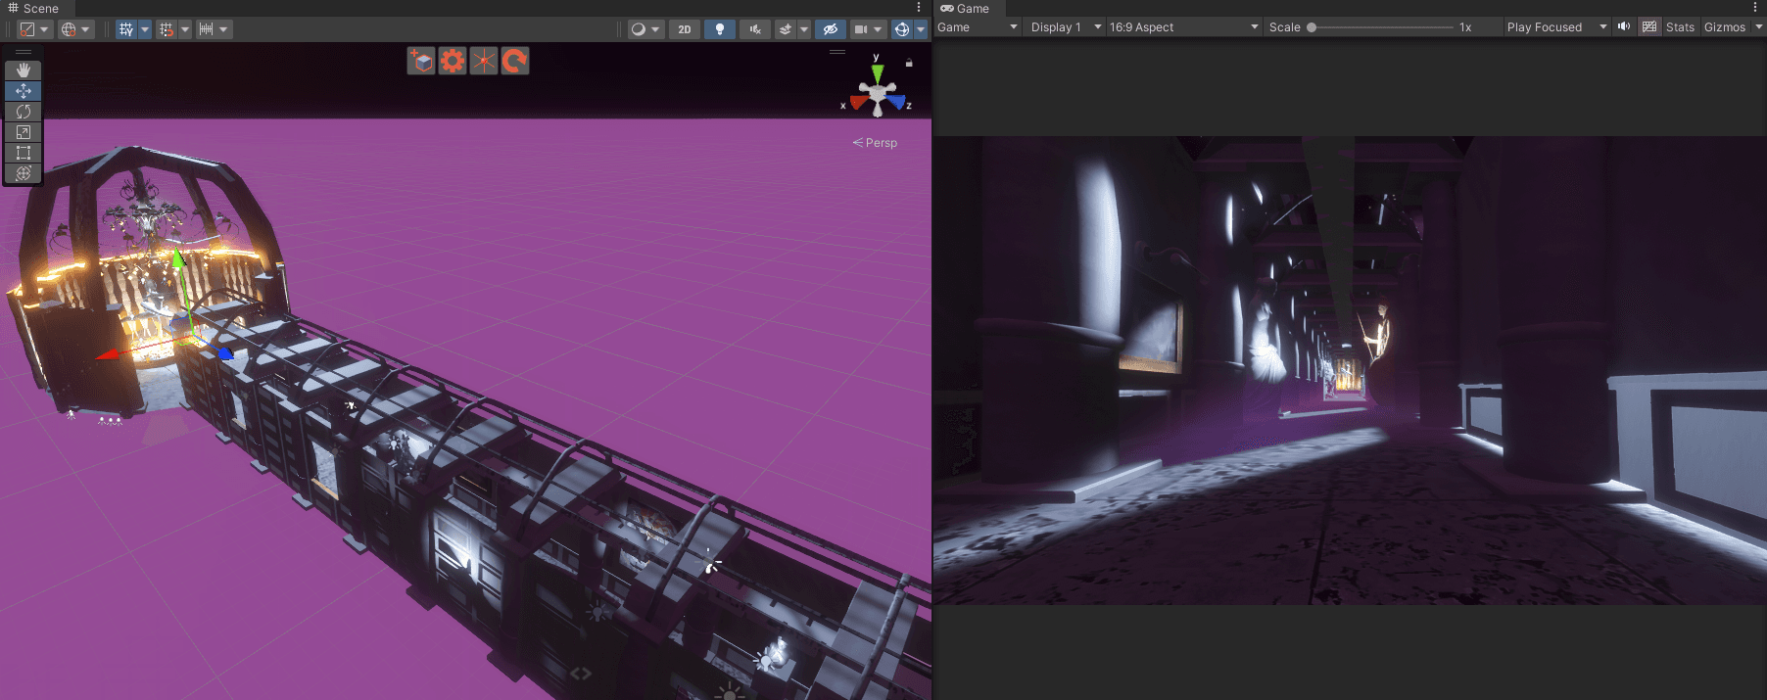Expand the Play Focused dropdown
This screenshot has width=1767, height=700.
tap(1555, 27)
